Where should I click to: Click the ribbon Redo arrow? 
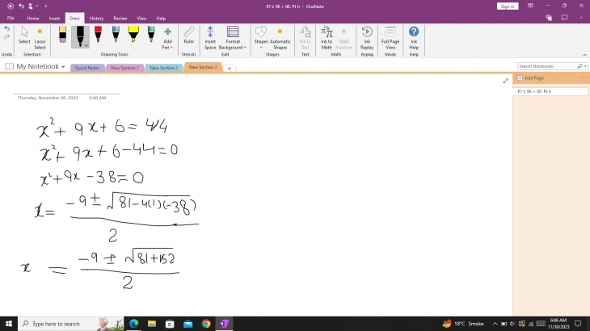[x=6, y=37]
